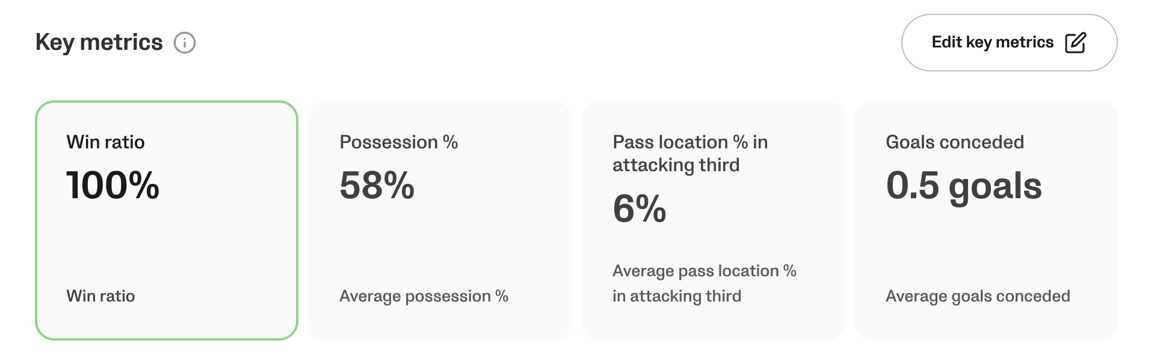Screen dimensions: 1154x364
Task: Click the 6% pass location value
Action: pos(639,208)
